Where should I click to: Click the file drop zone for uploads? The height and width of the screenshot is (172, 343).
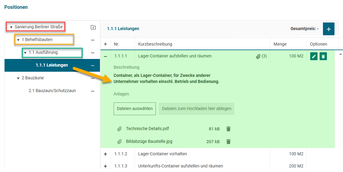pyautogui.click(x=196, y=108)
